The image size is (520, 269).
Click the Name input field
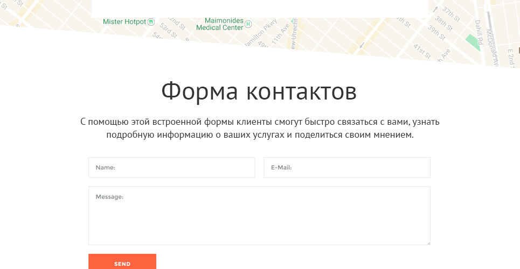[171, 168]
